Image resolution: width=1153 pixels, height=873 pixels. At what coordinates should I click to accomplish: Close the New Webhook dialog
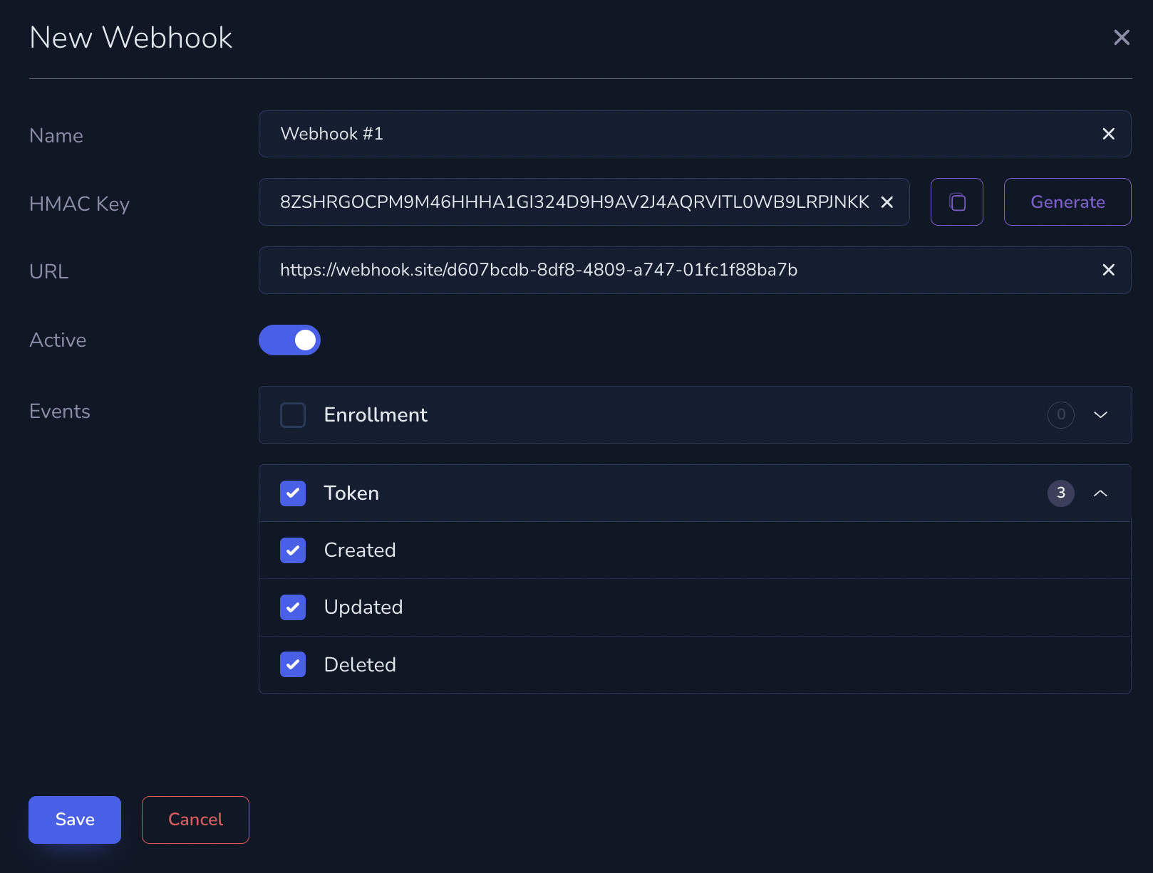[1122, 37]
